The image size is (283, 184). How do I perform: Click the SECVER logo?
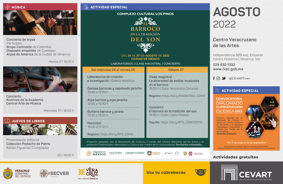pyautogui.click(x=54, y=173)
